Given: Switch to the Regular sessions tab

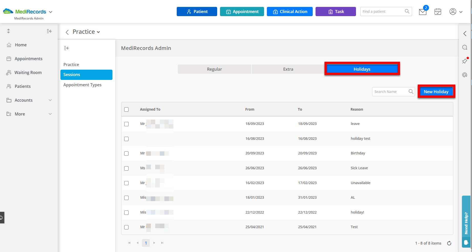Looking at the screenshot, I should click(214, 69).
